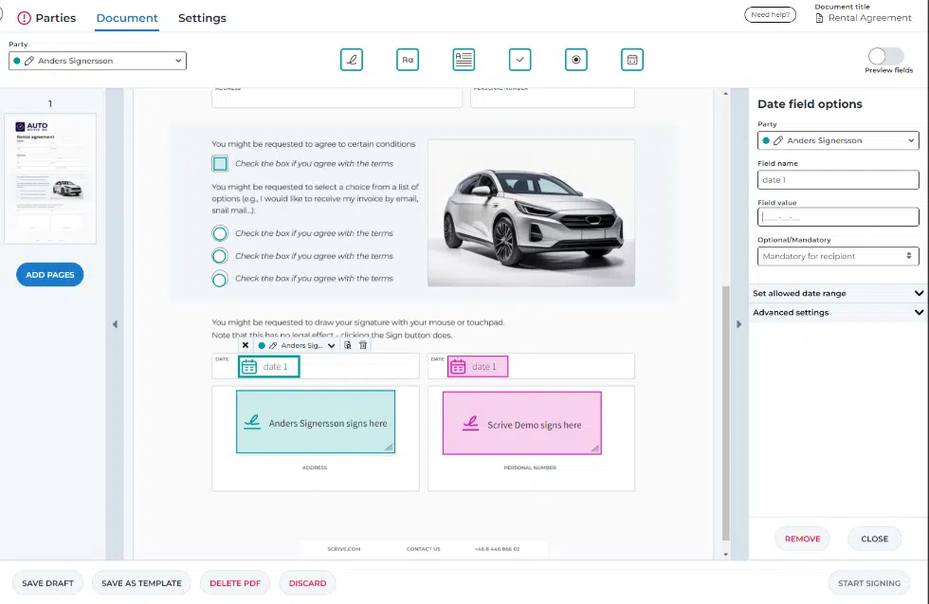This screenshot has width=929, height=604.
Task: Click SCRIVE.COM footer text
Action: (343, 549)
